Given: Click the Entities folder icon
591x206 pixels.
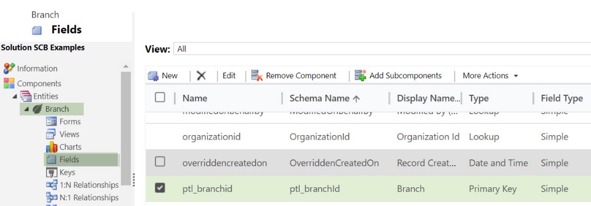Looking at the screenshot, I should click(x=26, y=96).
